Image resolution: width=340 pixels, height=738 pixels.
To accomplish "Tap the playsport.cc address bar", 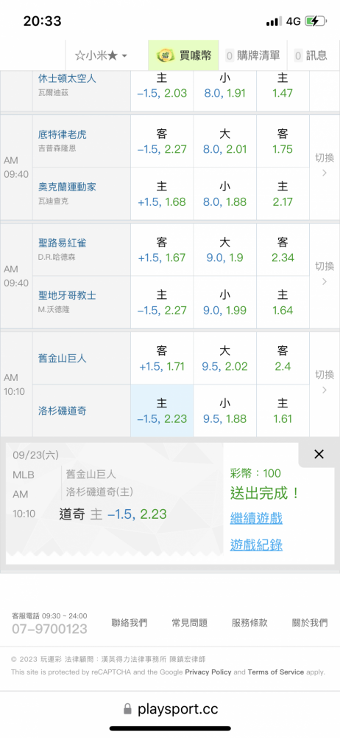I will click(x=170, y=708).
